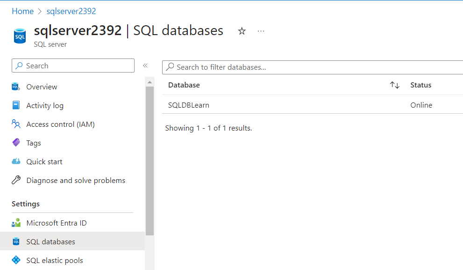Viewport: 463px width, 270px height.
Task: Click the Settings section heading
Action: (x=26, y=204)
